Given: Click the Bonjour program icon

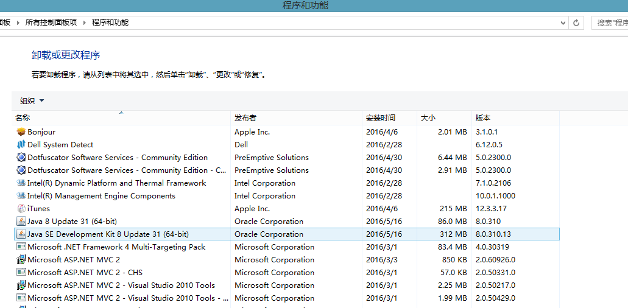Looking at the screenshot, I should pos(21,131).
